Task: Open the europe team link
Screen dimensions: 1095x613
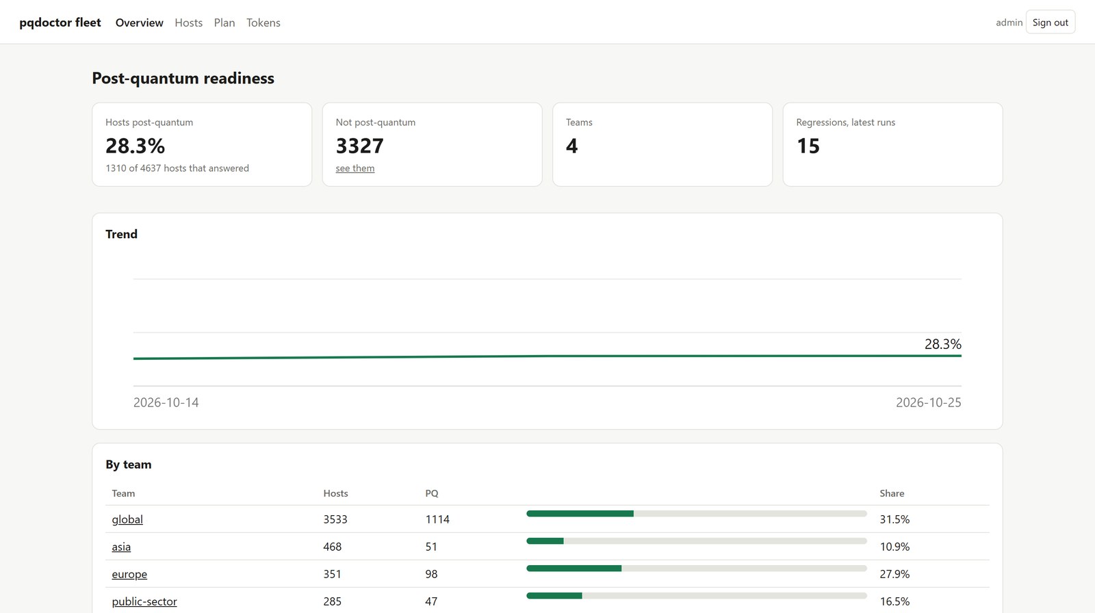Action: click(x=129, y=574)
